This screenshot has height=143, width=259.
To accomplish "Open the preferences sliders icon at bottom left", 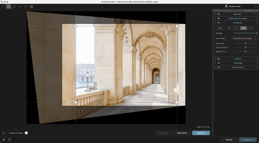I will [4, 140].
